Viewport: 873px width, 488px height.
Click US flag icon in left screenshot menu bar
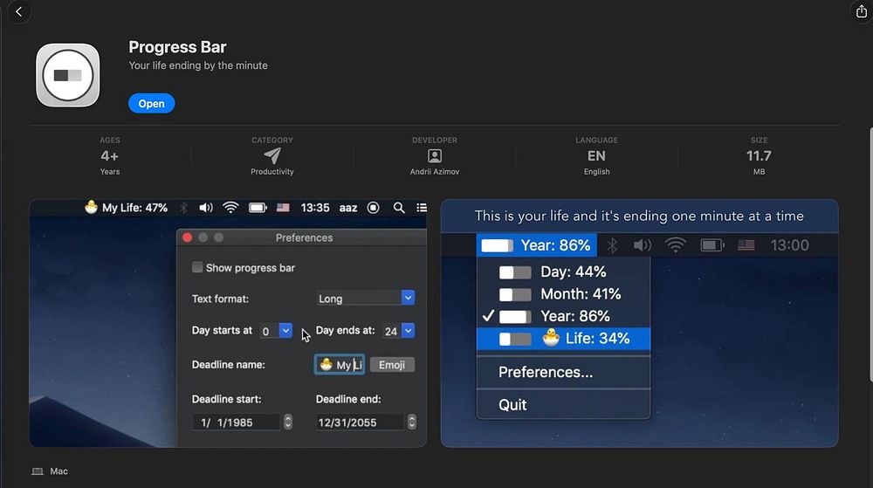283,208
